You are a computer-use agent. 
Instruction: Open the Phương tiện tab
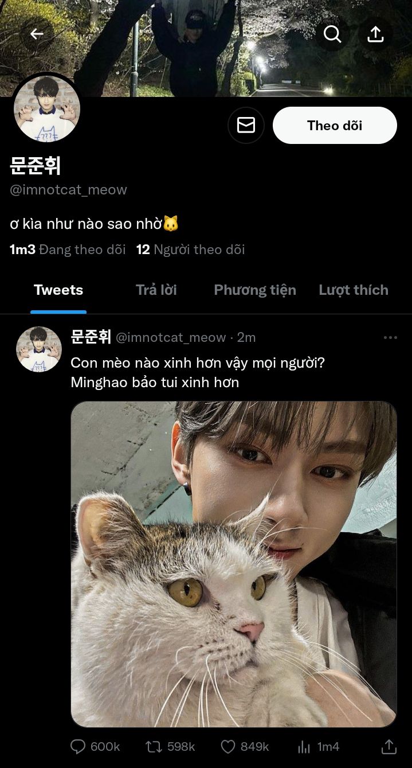click(x=255, y=290)
